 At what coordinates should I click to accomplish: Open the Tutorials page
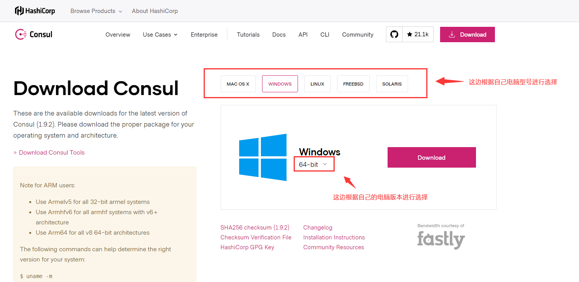[248, 35]
